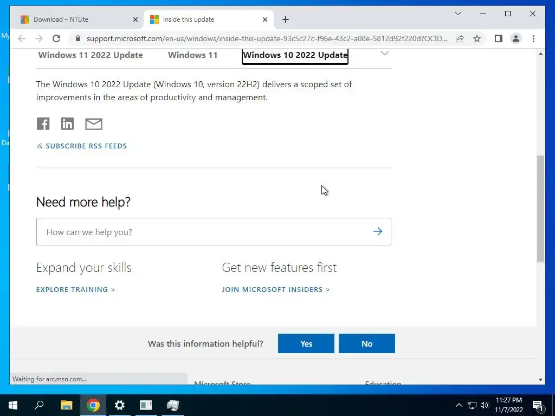This screenshot has height=416, width=555.
Task: Answer Yes to 'Was this information helpful?'
Action: pos(306,343)
